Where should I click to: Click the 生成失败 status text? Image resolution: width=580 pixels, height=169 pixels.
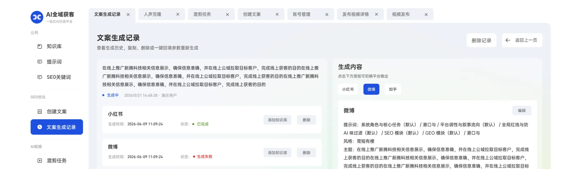(x=205, y=157)
